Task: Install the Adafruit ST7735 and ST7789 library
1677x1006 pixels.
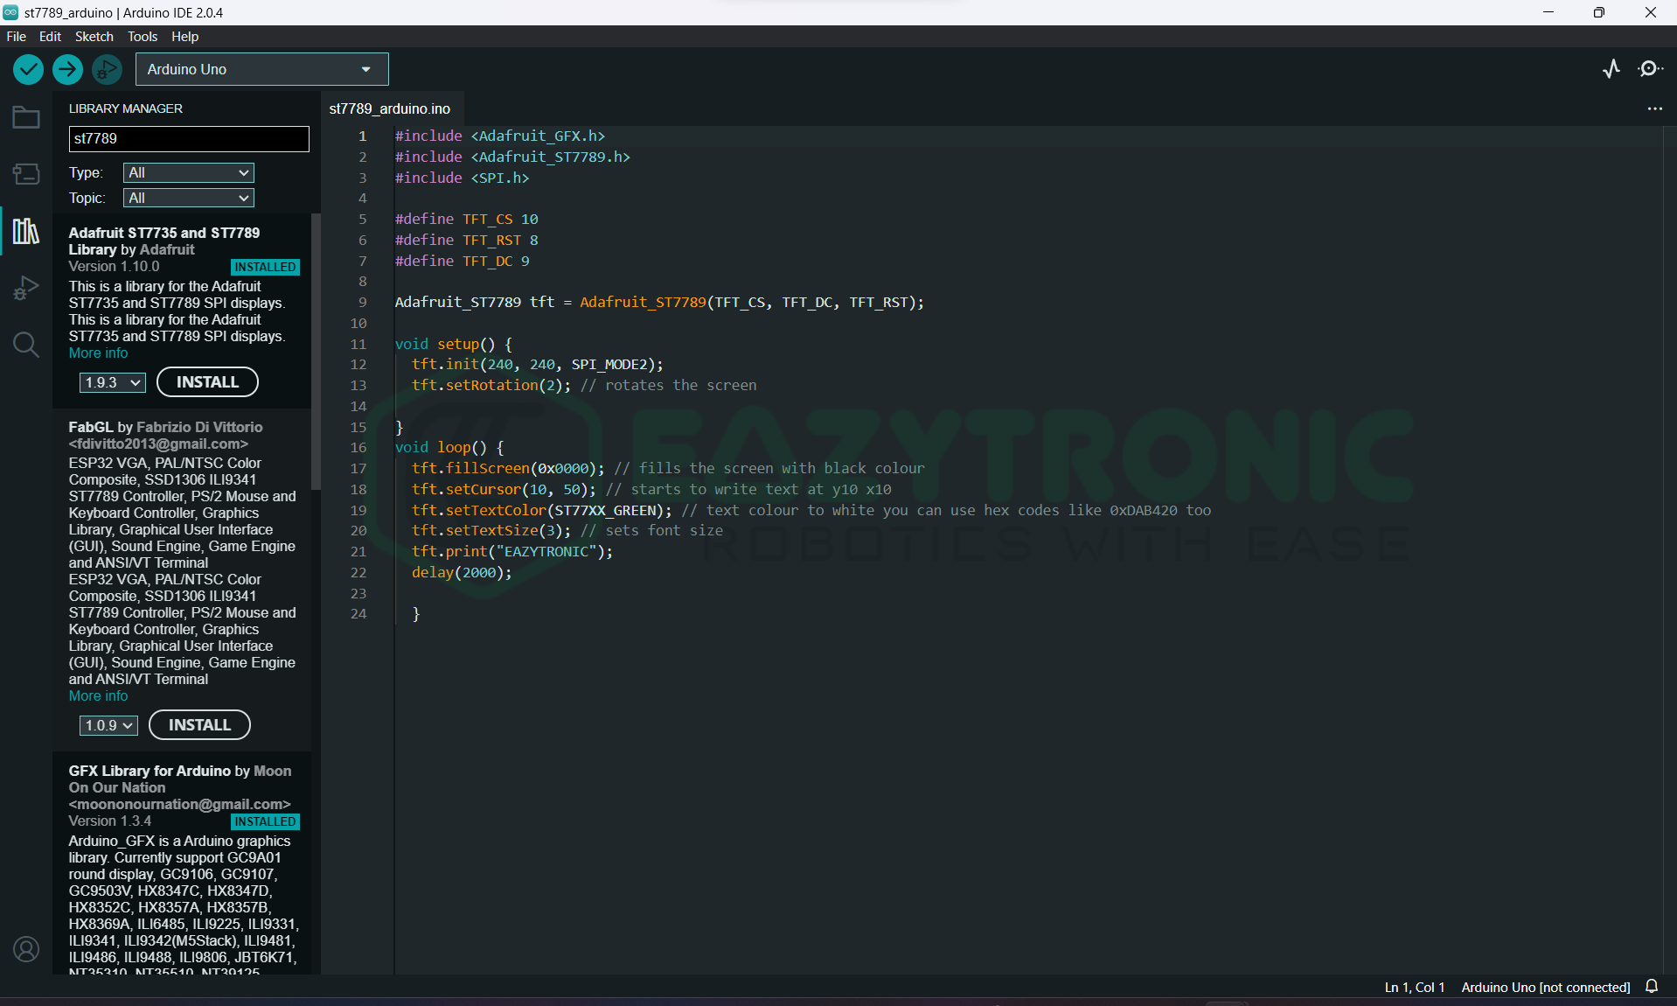Action: point(207,382)
